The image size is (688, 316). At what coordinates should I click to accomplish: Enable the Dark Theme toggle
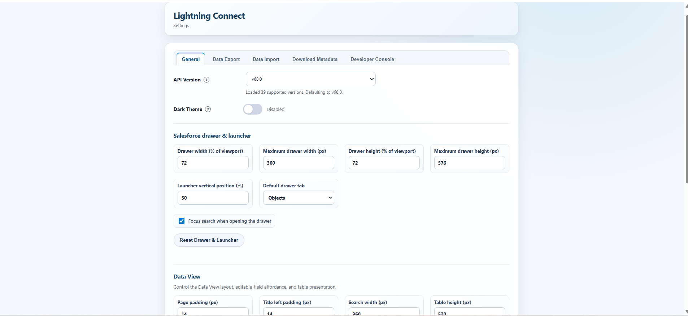click(253, 109)
